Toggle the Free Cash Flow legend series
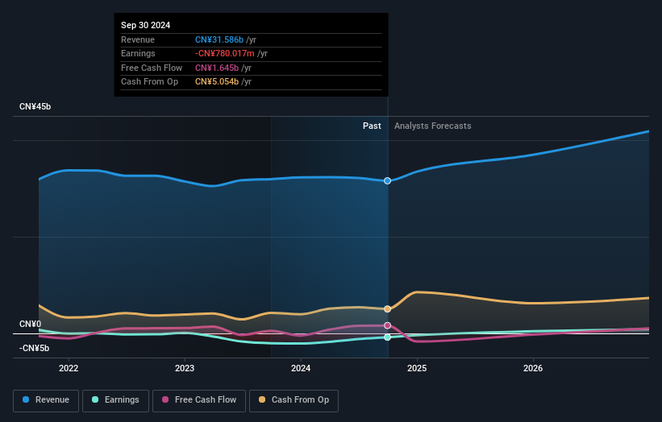This screenshot has height=422, width=662. coord(199,400)
